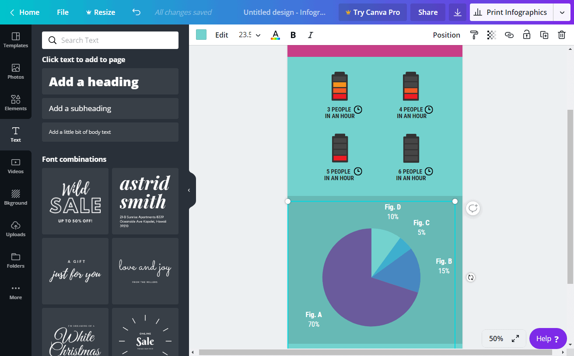Select the clock icon beside 5 PEOPLE
Image resolution: width=574 pixels, height=356 pixels.
(x=358, y=171)
